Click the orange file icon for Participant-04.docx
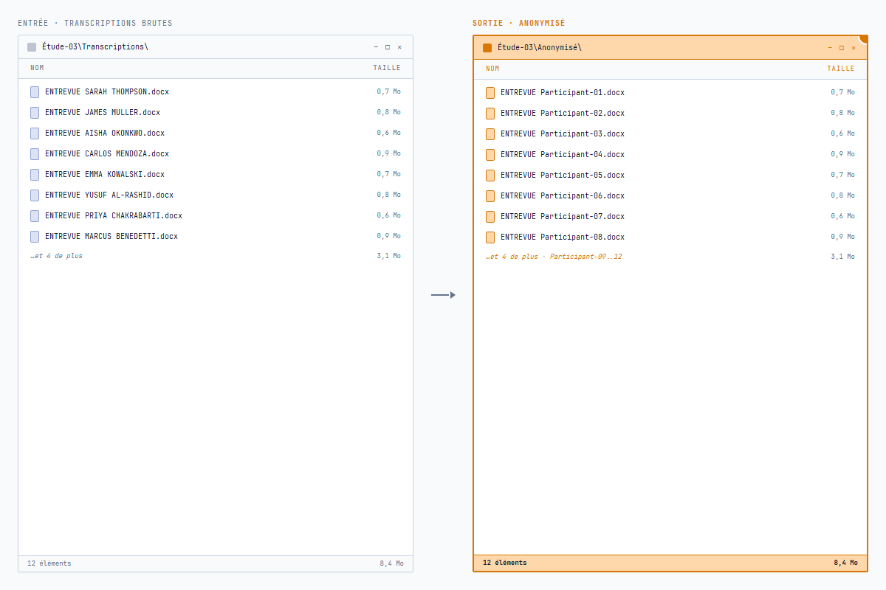Image resolution: width=886 pixels, height=590 pixels. click(490, 155)
